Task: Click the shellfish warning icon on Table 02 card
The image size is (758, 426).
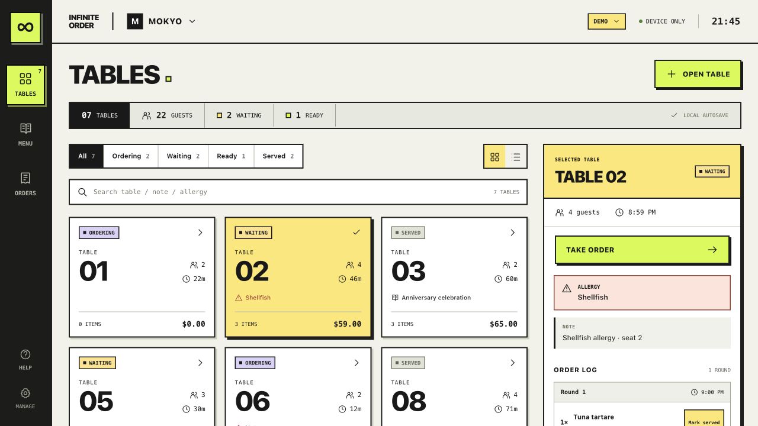Action: tap(239, 298)
